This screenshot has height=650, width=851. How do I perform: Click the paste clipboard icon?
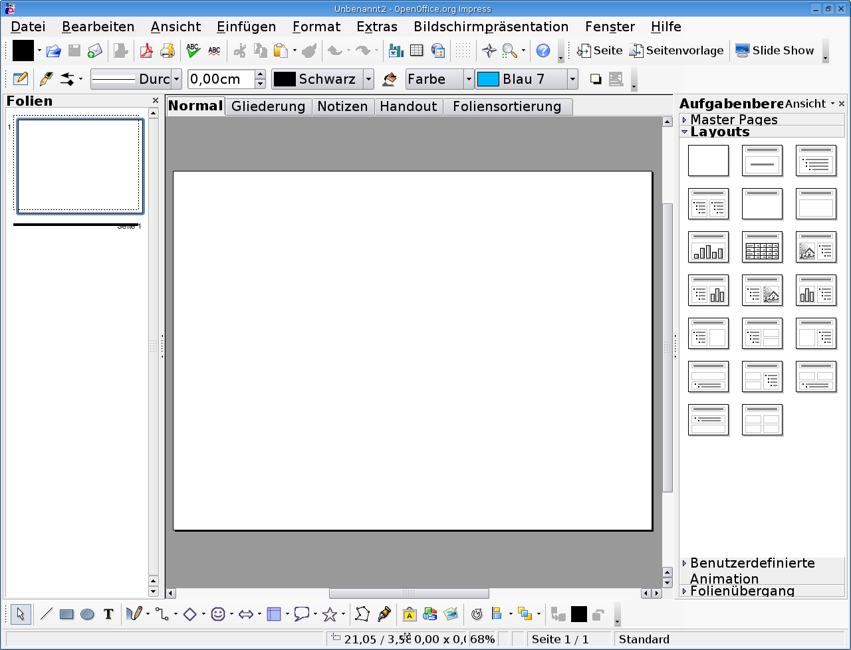281,51
